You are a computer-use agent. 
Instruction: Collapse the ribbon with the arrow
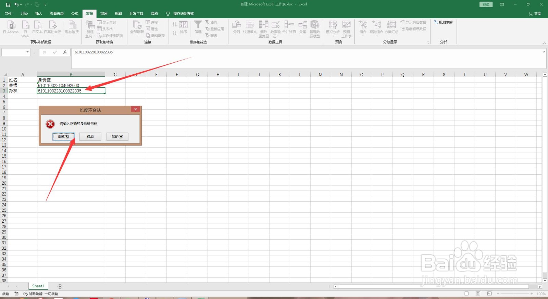point(544,43)
